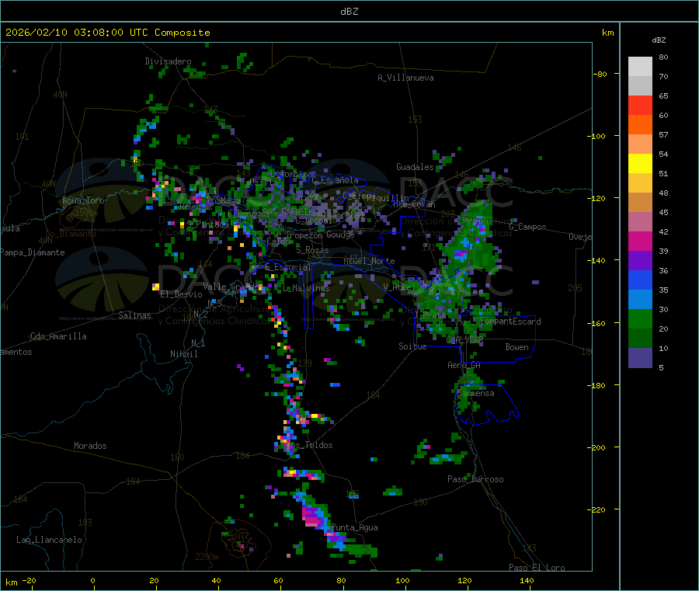Click the Divisadero map label
The width and height of the screenshot is (699, 591).
click(168, 61)
